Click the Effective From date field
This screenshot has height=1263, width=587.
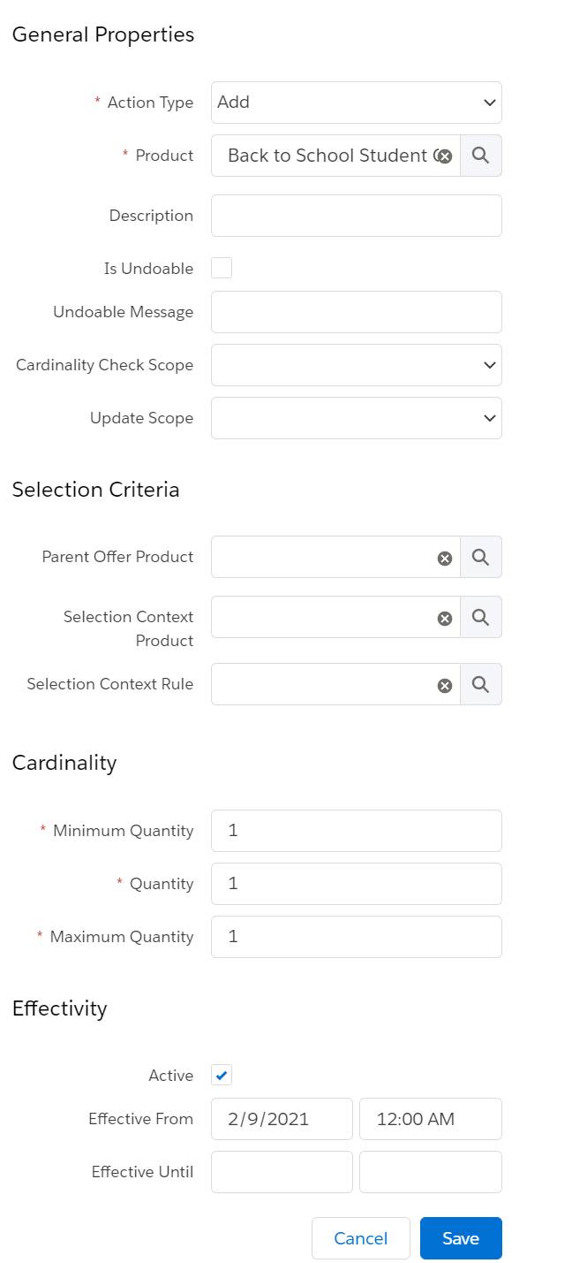pyautogui.click(x=282, y=1119)
